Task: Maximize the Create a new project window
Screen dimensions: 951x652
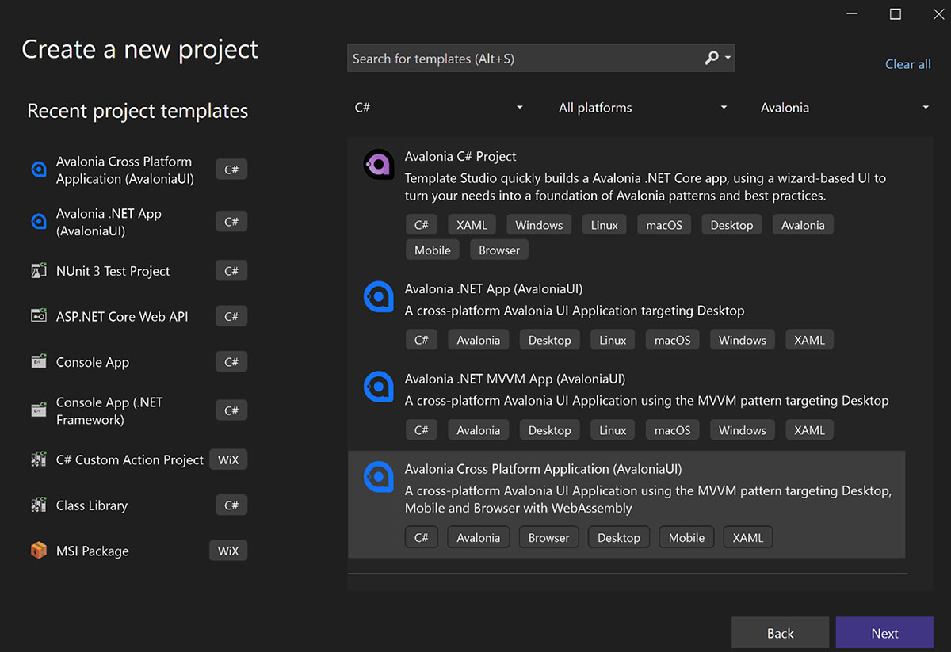Action: click(x=896, y=14)
